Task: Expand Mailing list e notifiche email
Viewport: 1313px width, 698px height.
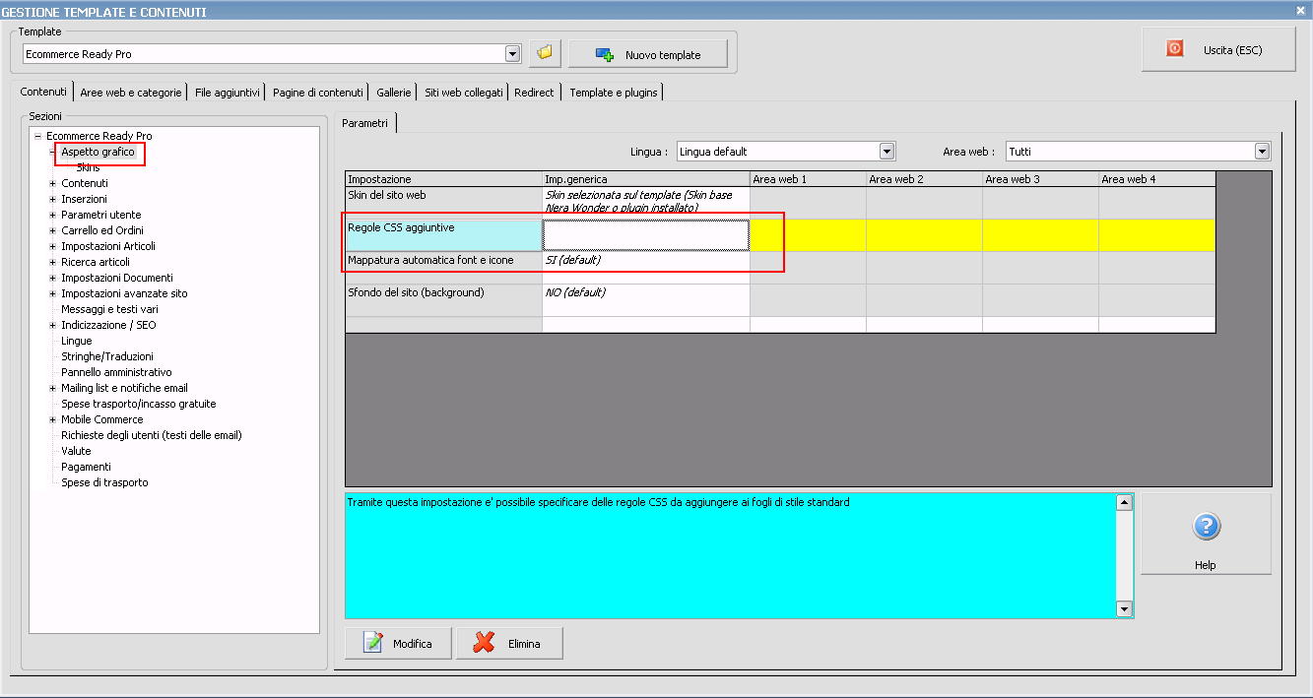Action: click(x=52, y=388)
